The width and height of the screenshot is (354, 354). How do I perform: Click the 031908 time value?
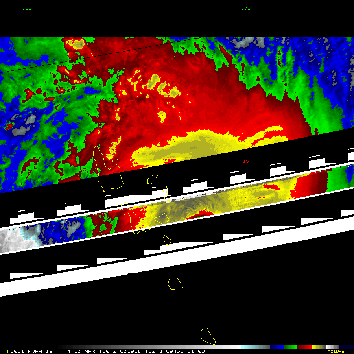coord(130,351)
